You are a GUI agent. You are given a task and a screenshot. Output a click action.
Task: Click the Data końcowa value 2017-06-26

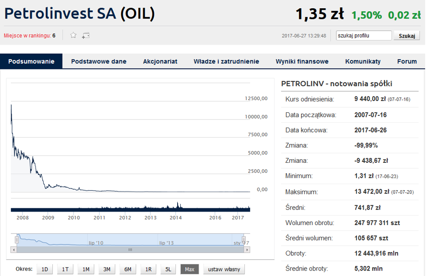[370, 130]
